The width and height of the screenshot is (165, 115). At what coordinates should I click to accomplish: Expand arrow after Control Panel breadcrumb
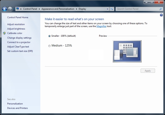point(39,9)
